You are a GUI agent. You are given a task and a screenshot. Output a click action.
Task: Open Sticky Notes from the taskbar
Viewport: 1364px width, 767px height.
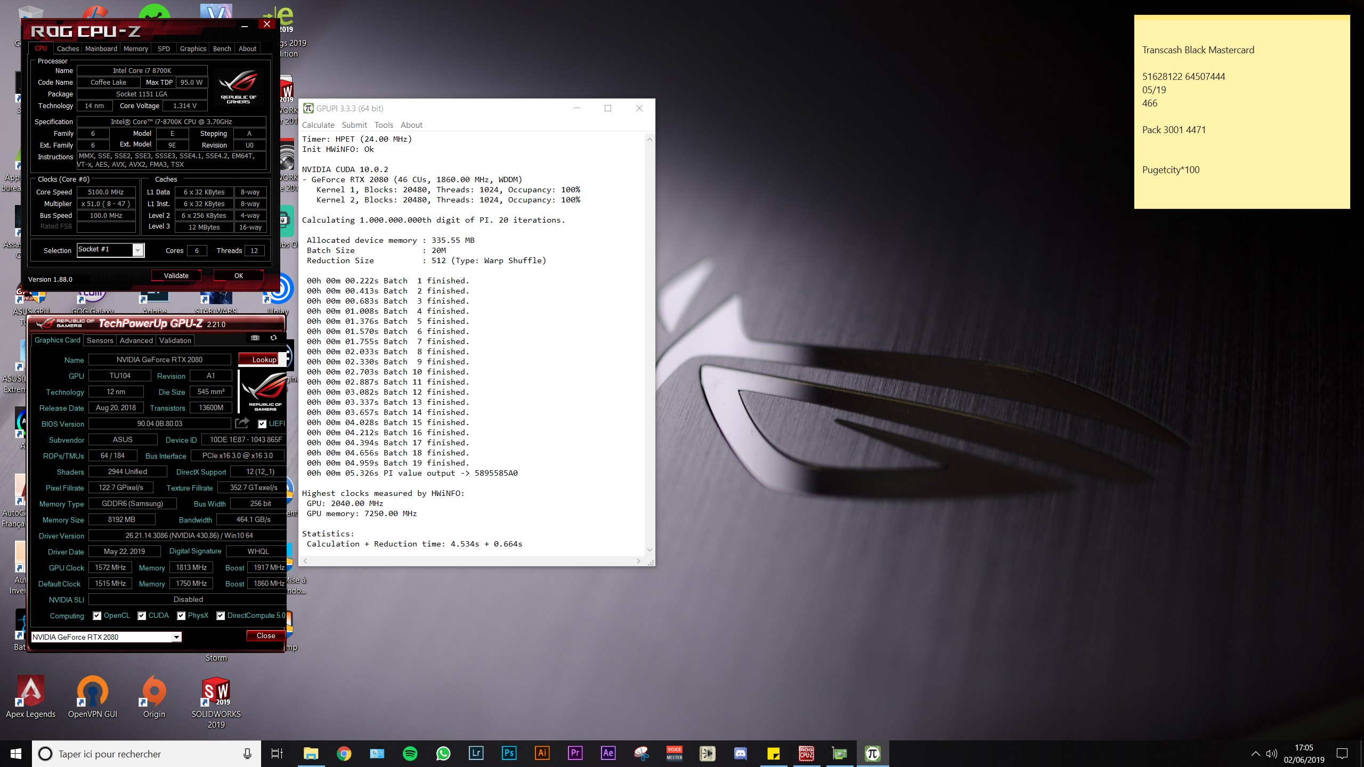point(773,753)
